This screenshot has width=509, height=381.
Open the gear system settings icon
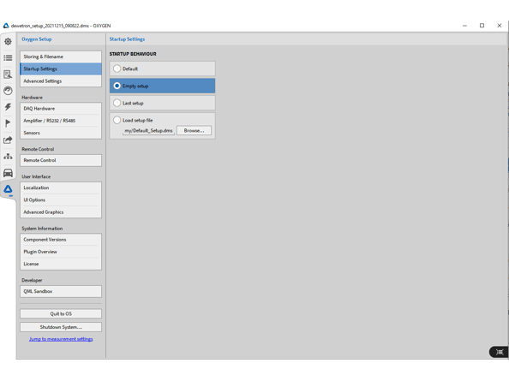(8, 41)
